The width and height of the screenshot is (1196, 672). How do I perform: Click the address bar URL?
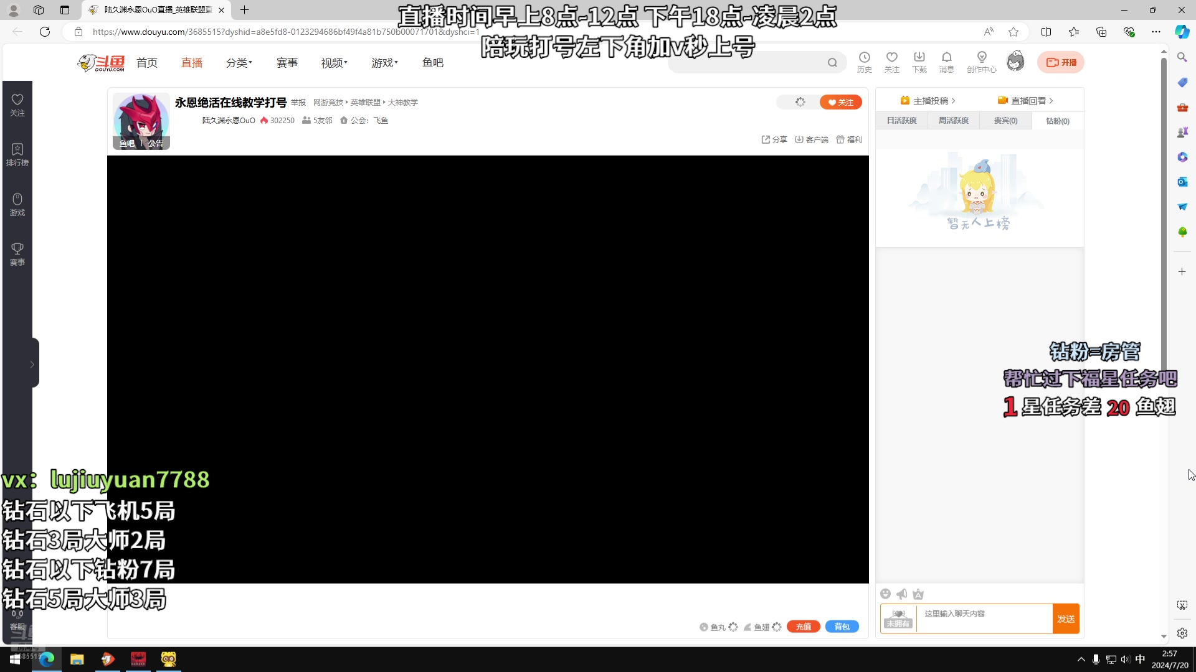click(287, 32)
